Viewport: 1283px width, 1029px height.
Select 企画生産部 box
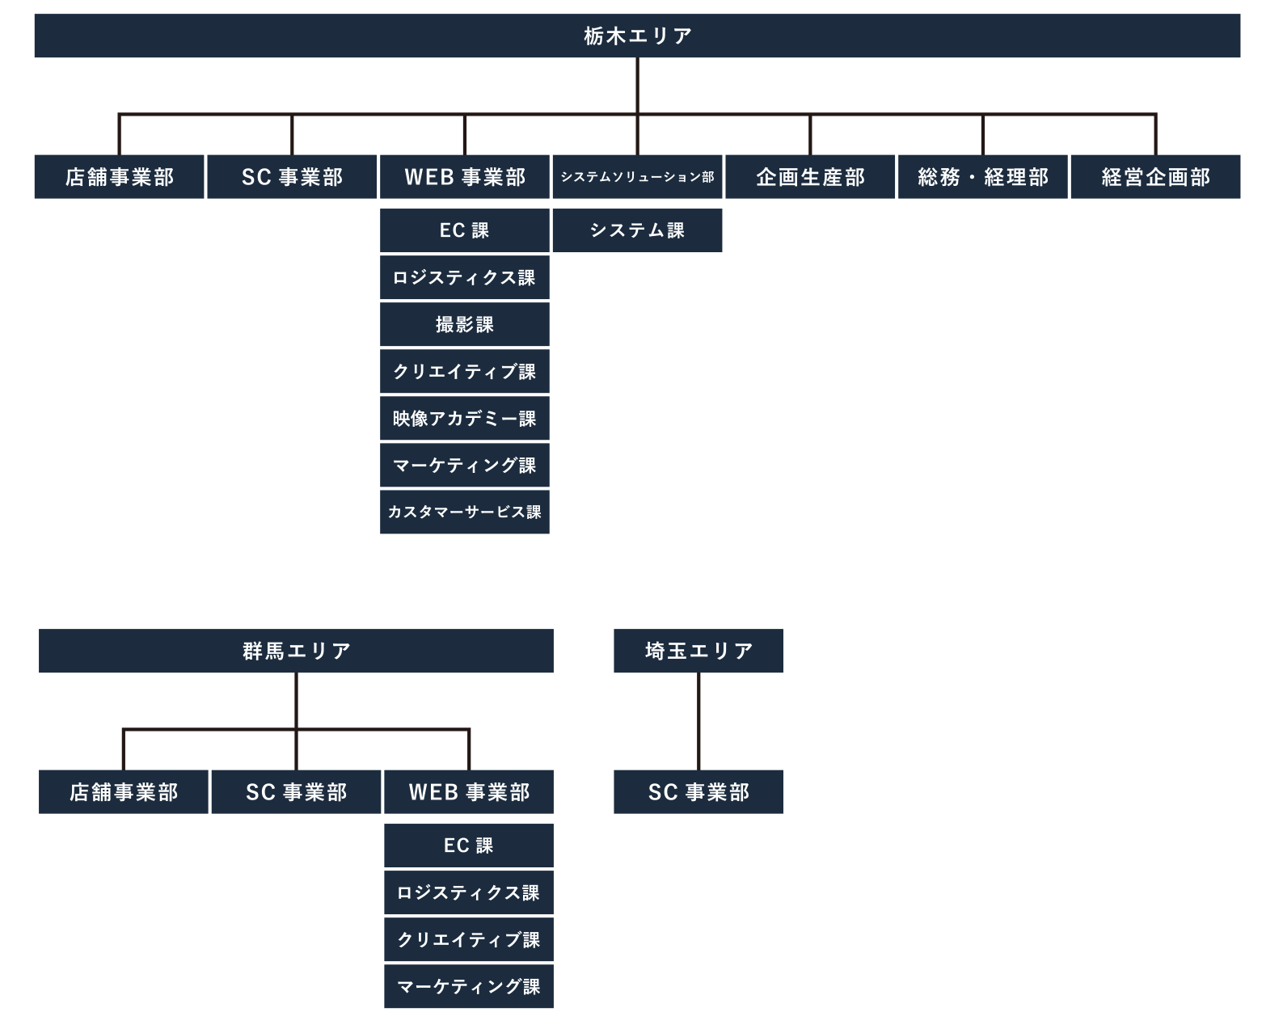click(810, 177)
